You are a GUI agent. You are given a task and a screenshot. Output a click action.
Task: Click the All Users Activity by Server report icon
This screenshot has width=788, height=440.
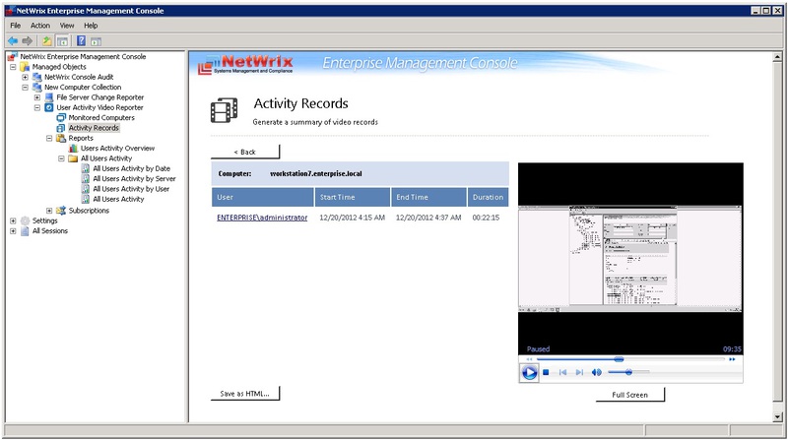pyautogui.click(x=86, y=179)
